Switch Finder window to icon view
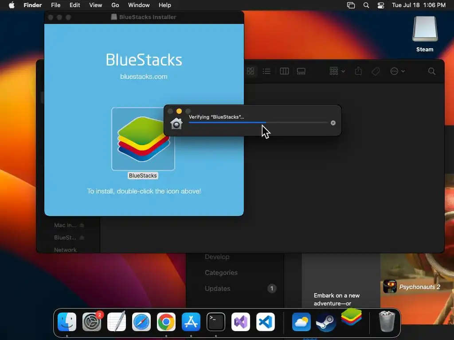Viewport: 454px width, 340px height. point(250,71)
